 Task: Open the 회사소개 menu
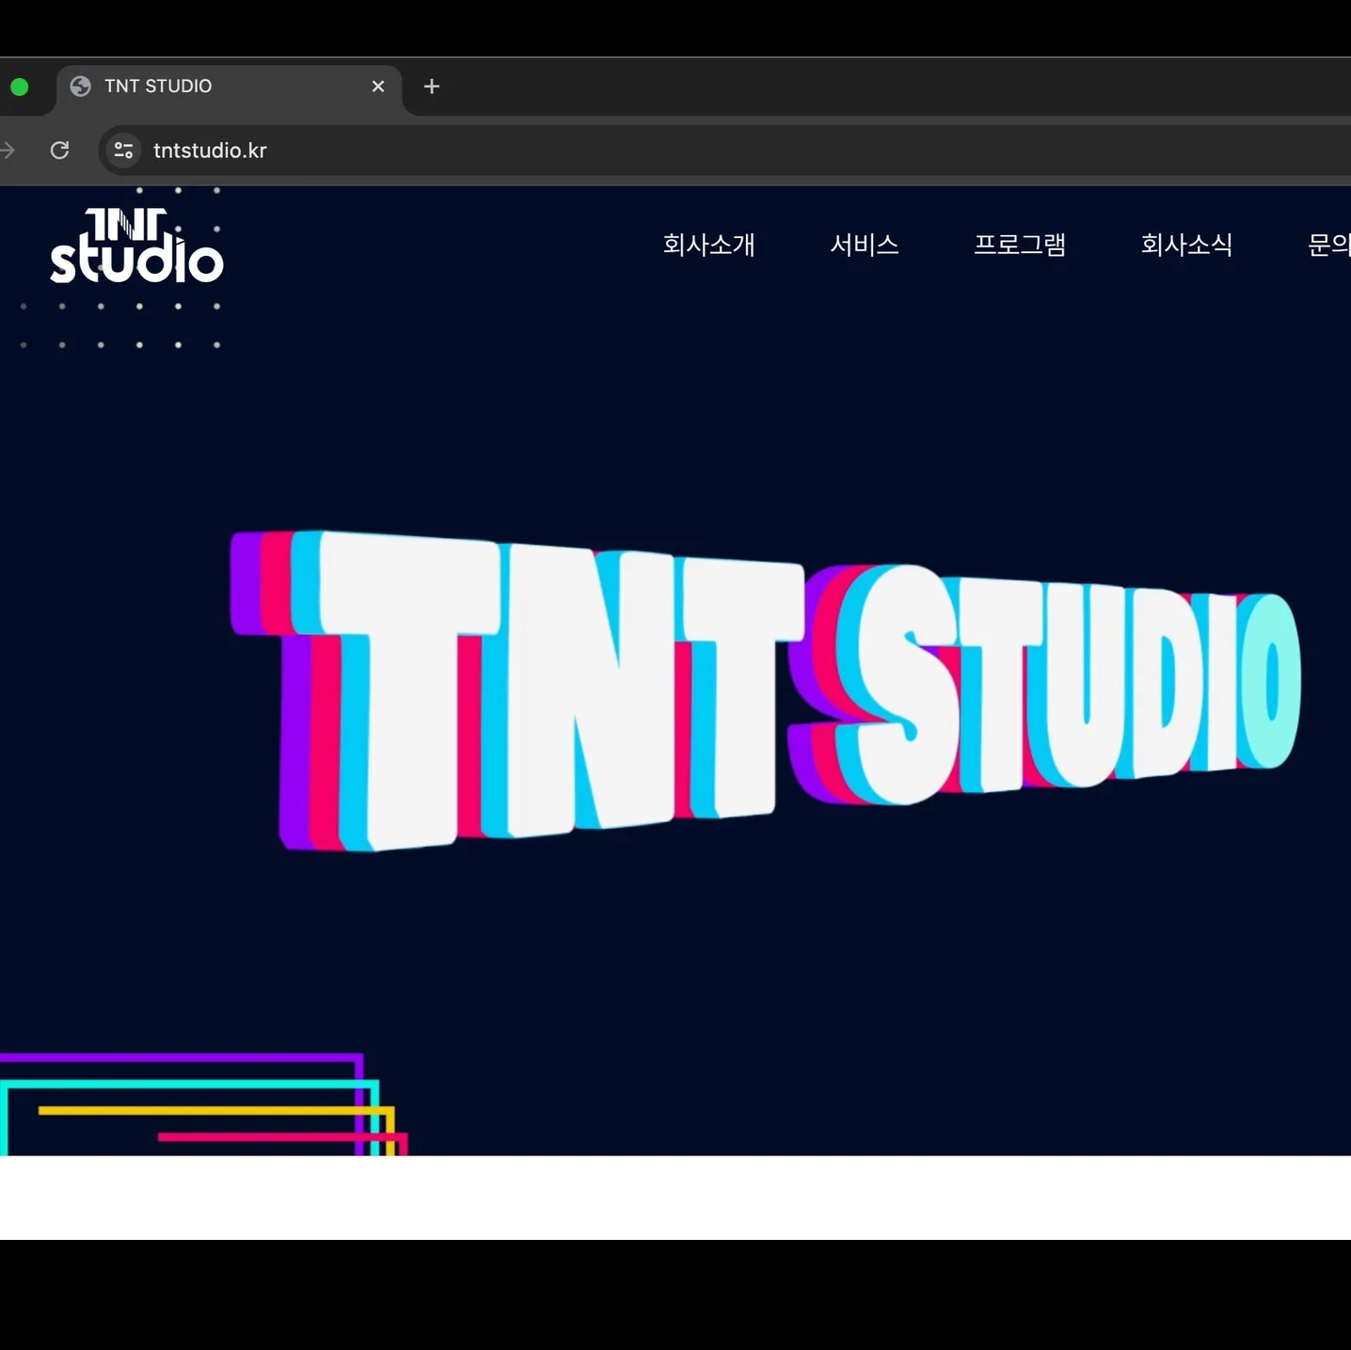coord(708,245)
